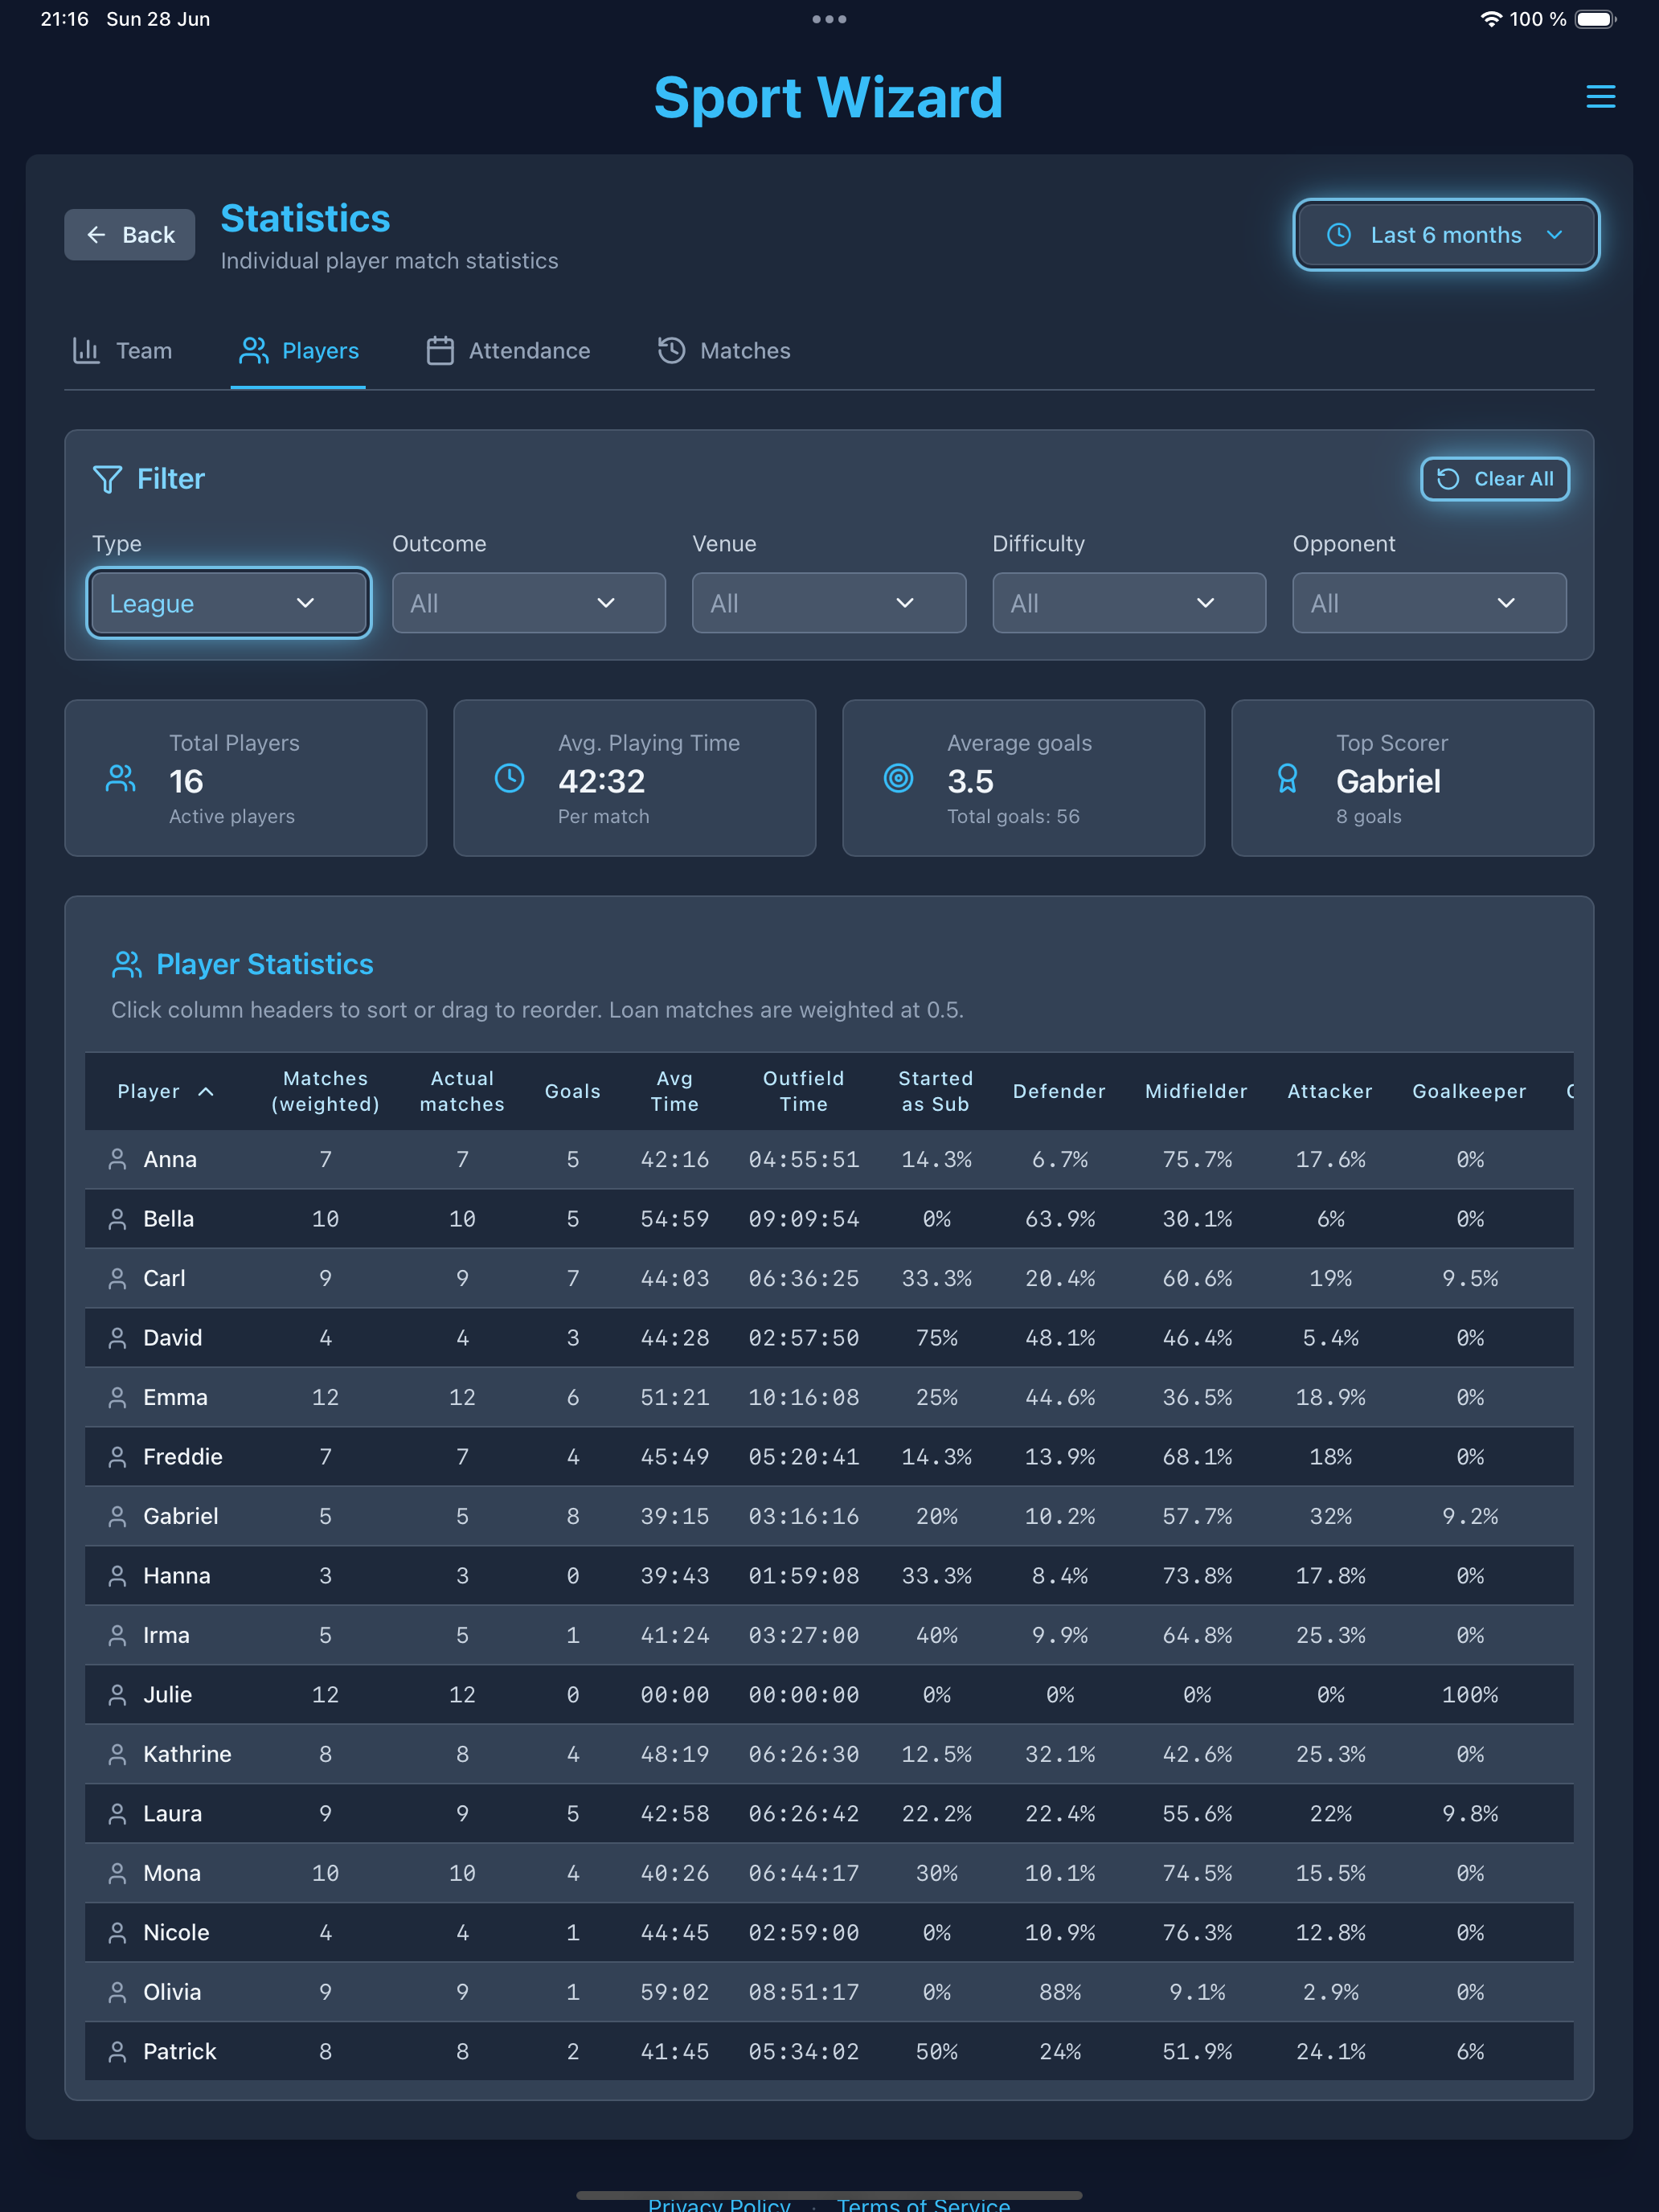Open the Last 6 months period dropdown
Viewport: 1659px width, 2212px height.
pyautogui.click(x=1446, y=235)
